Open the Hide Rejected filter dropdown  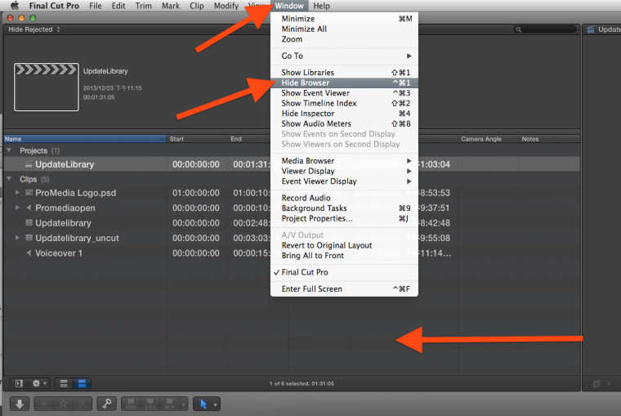(34, 29)
